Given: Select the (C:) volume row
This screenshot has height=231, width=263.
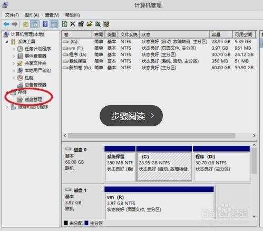Looking at the screenshot, I should 159,42.
